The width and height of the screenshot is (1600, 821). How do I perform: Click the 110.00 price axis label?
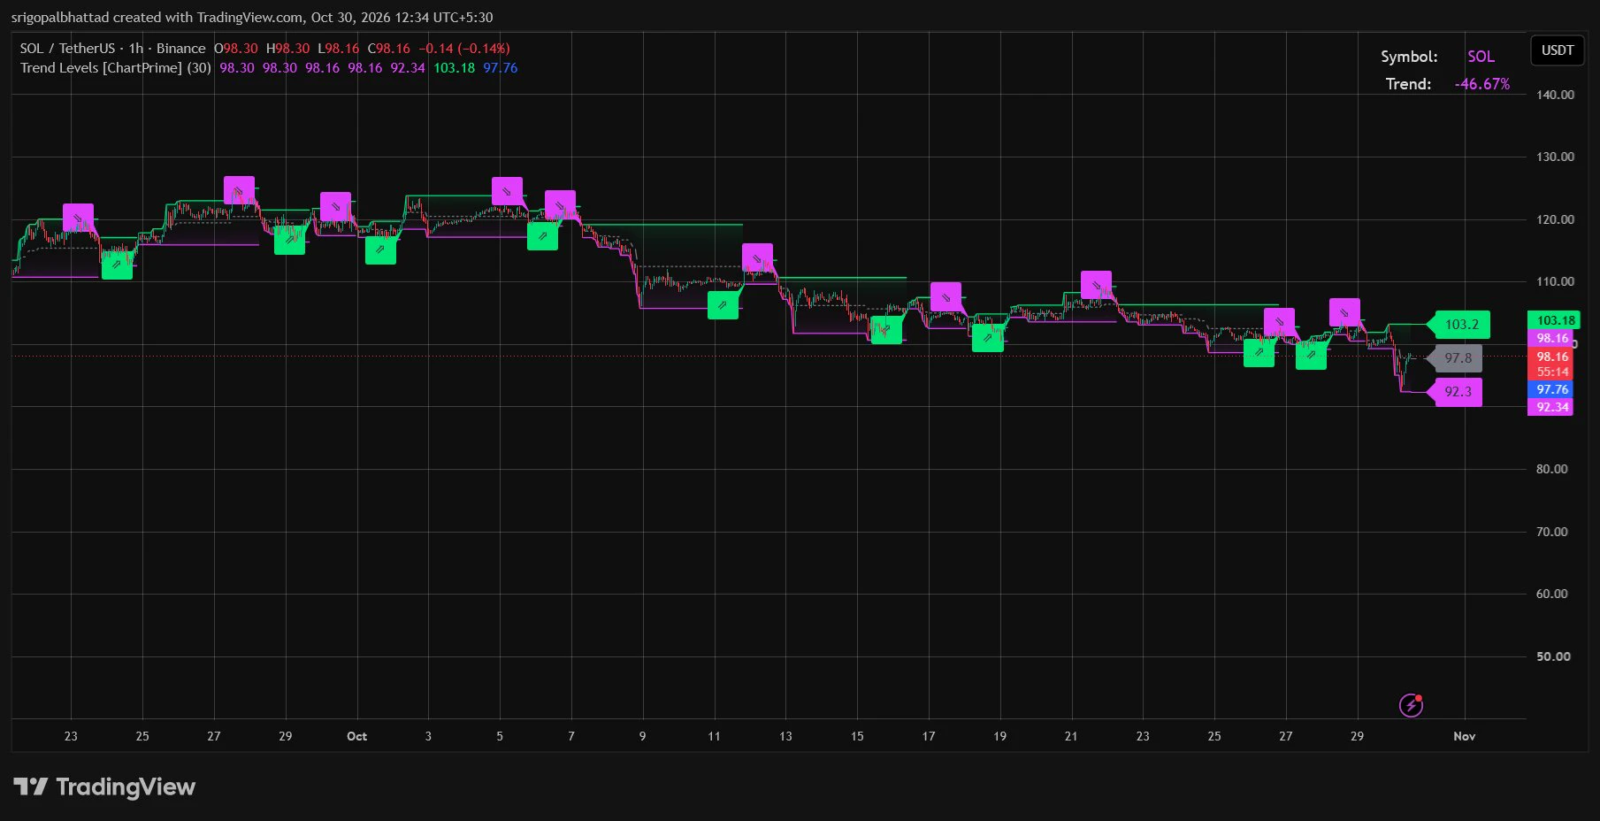[1555, 281]
